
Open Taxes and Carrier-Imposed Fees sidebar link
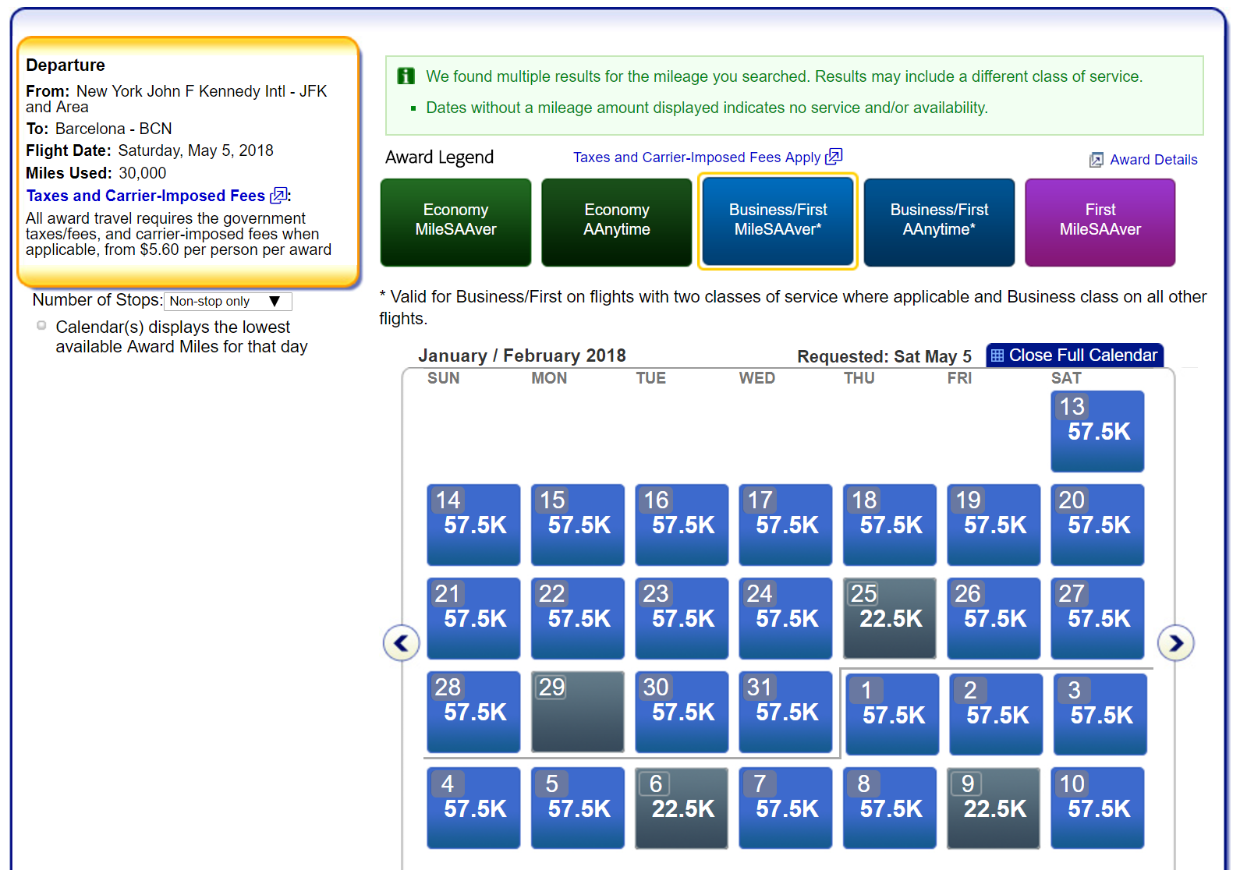tap(146, 196)
